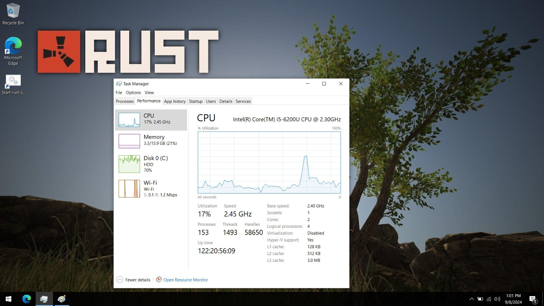Open the notification center icon
Image resolution: width=544 pixels, height=306 pixels.
(533, 299)
